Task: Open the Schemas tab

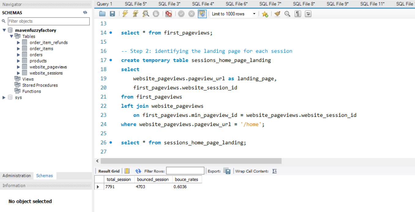Action: coord(44,176)
